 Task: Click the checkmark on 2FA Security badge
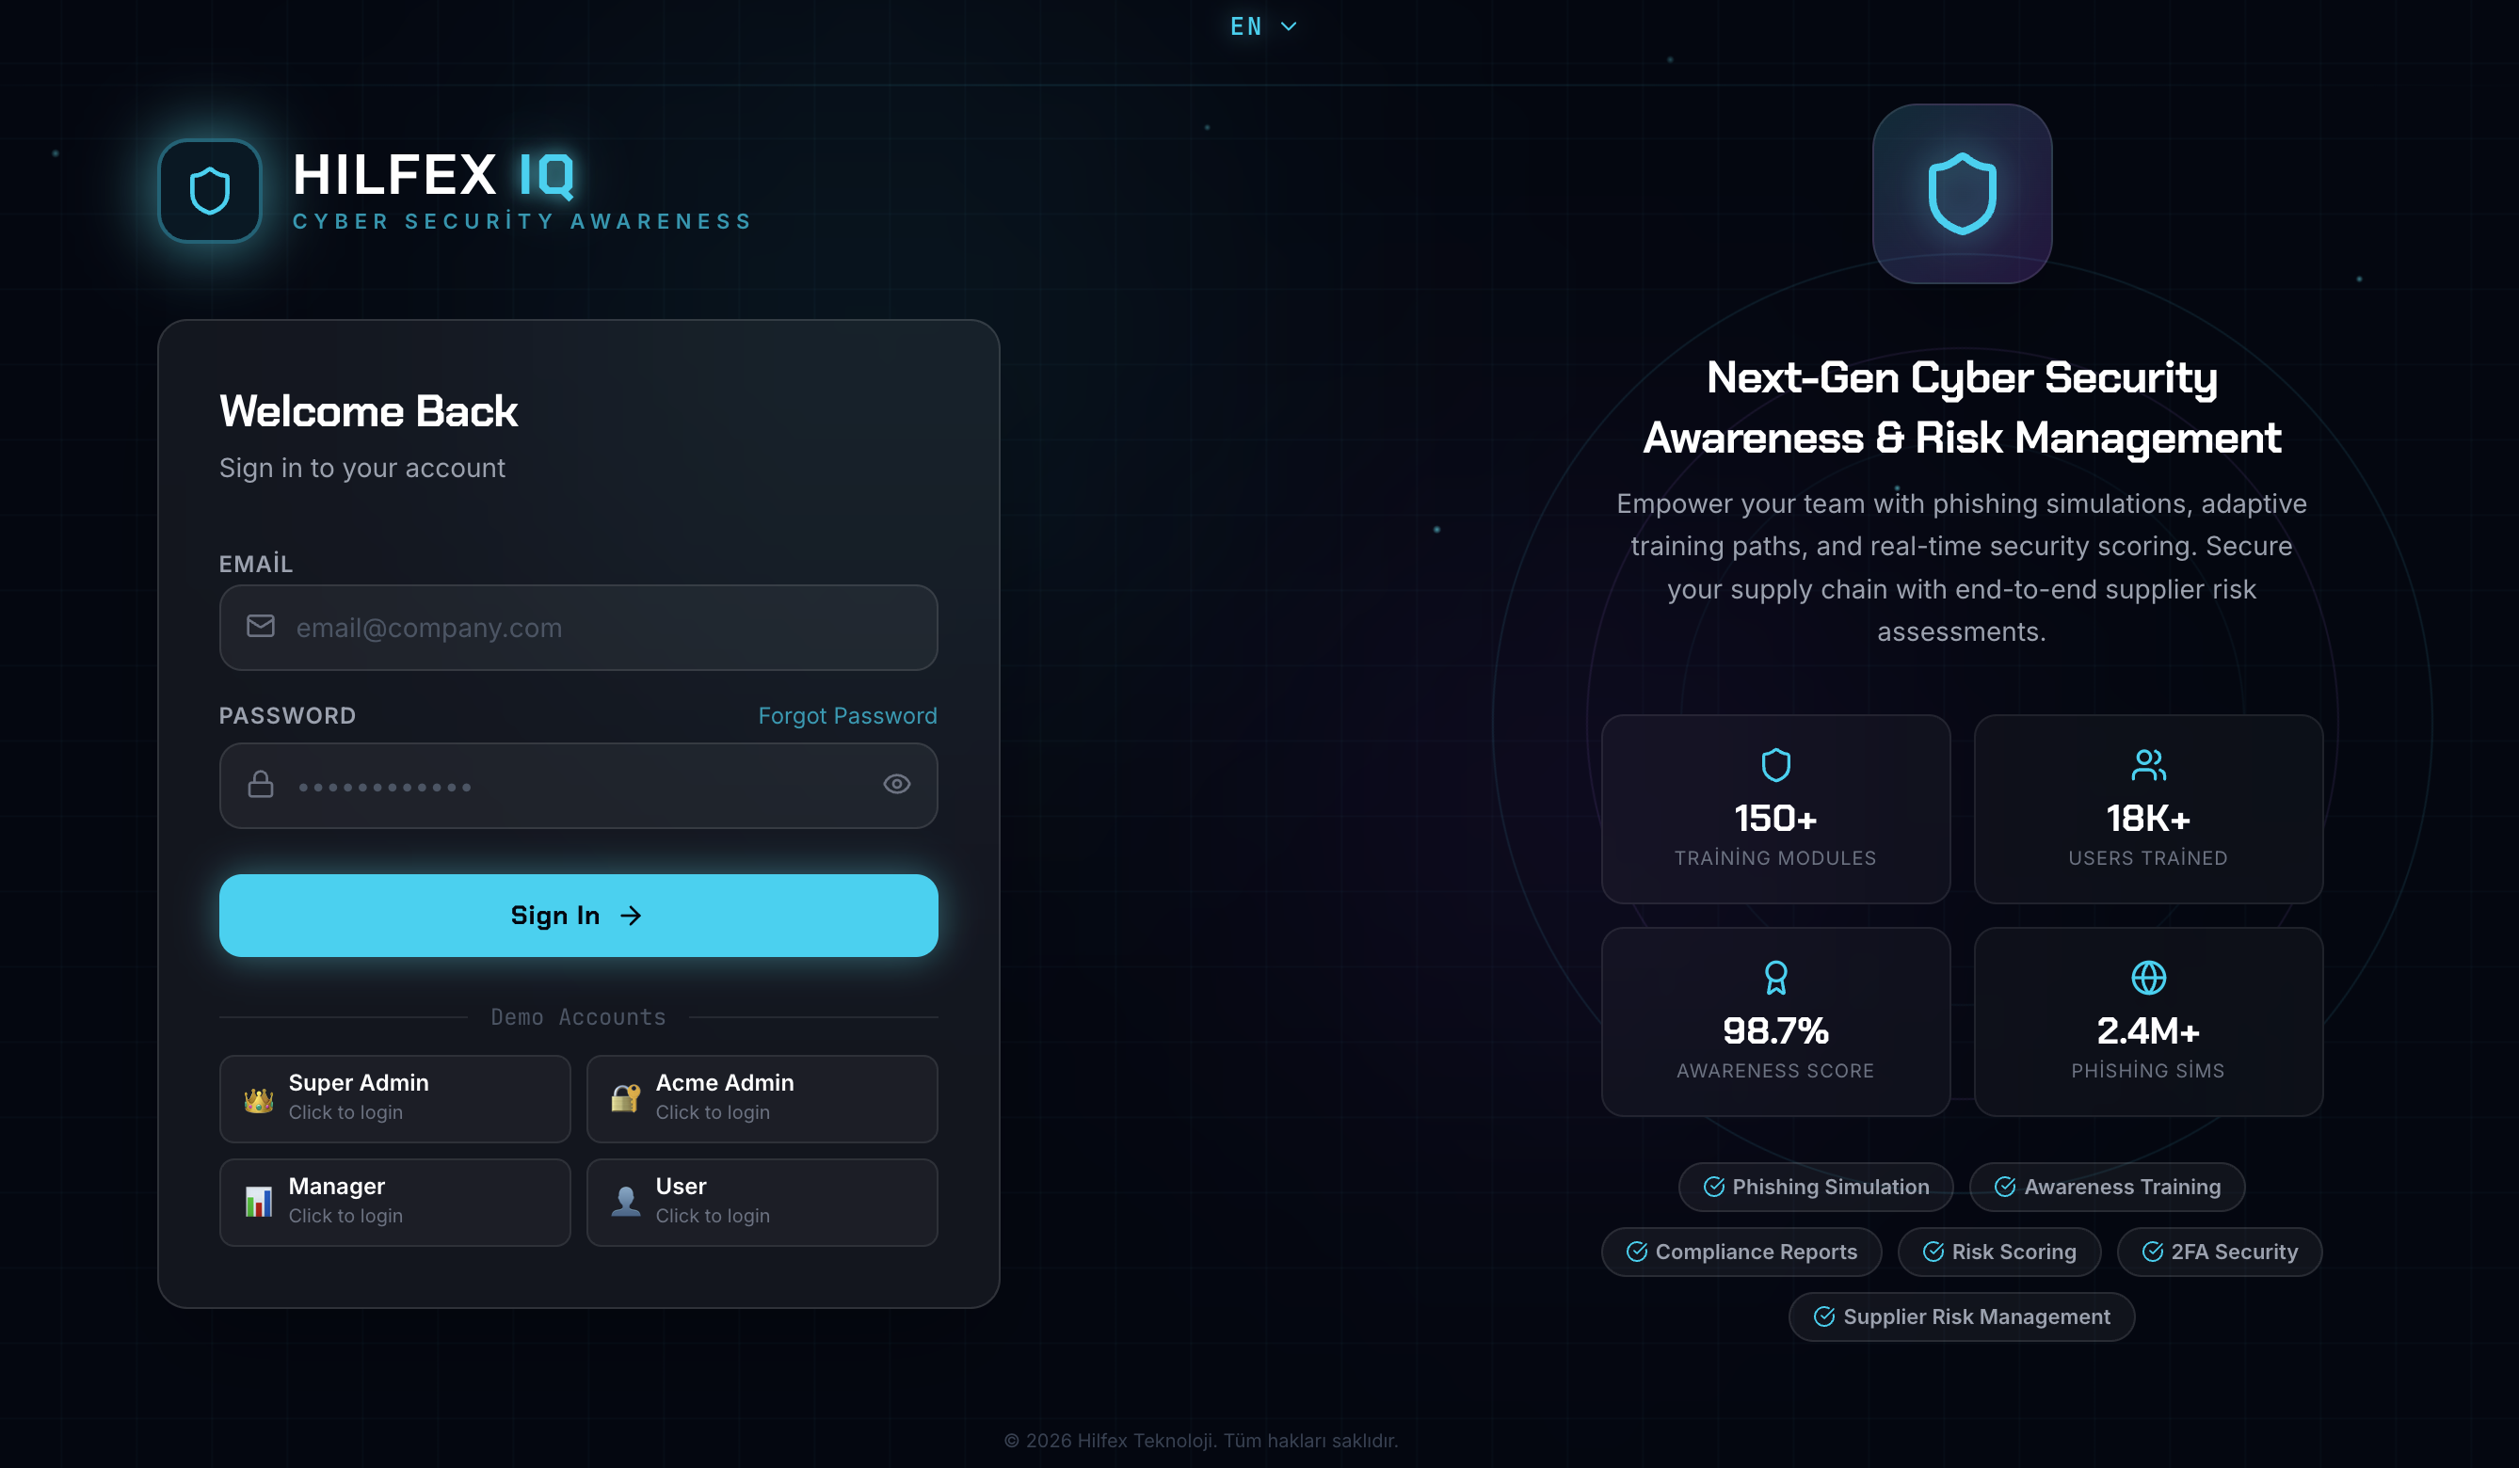pyautogui.click(x=2152, y=1252)
